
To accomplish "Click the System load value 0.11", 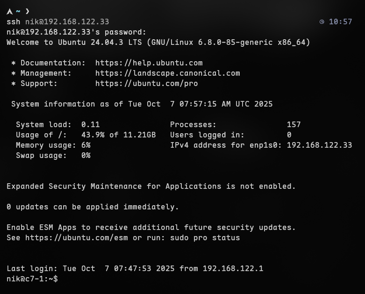I will [x=90, y=125].
